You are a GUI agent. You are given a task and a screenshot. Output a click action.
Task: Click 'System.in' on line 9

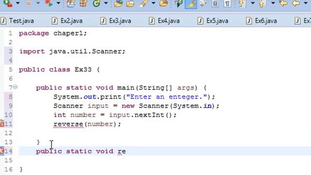192,106
